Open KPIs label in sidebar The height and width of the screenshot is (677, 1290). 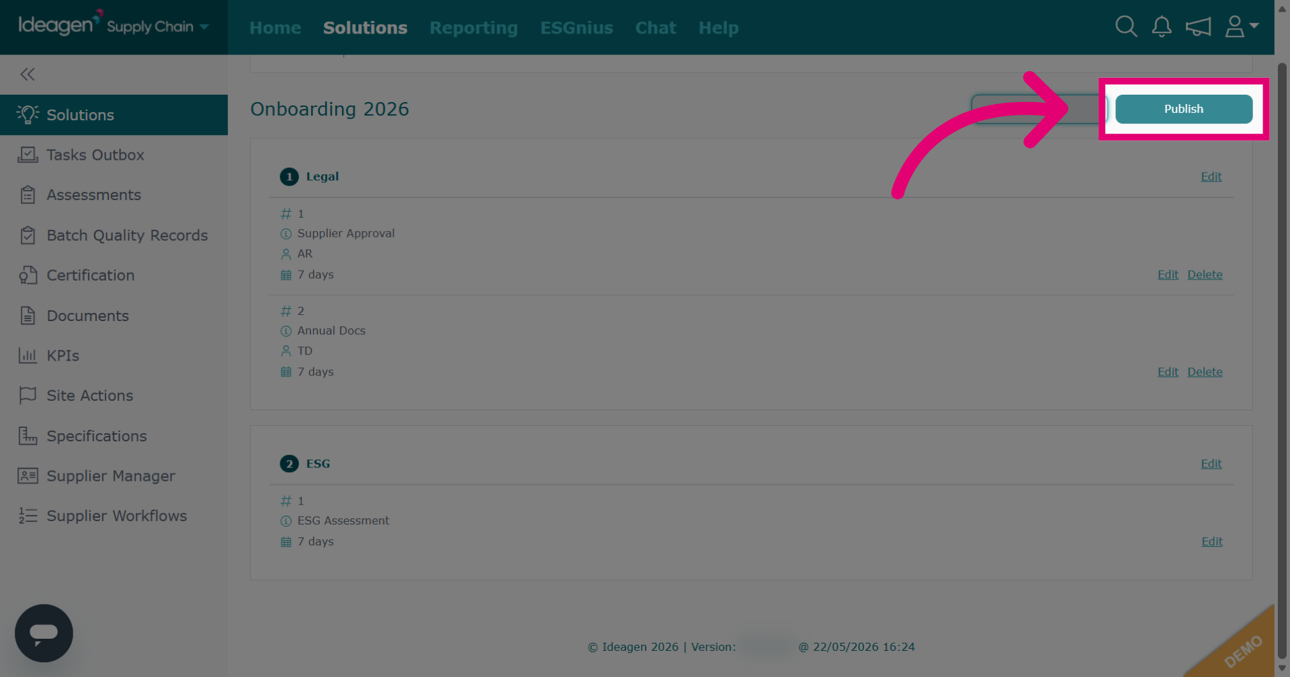click(63, 356)
